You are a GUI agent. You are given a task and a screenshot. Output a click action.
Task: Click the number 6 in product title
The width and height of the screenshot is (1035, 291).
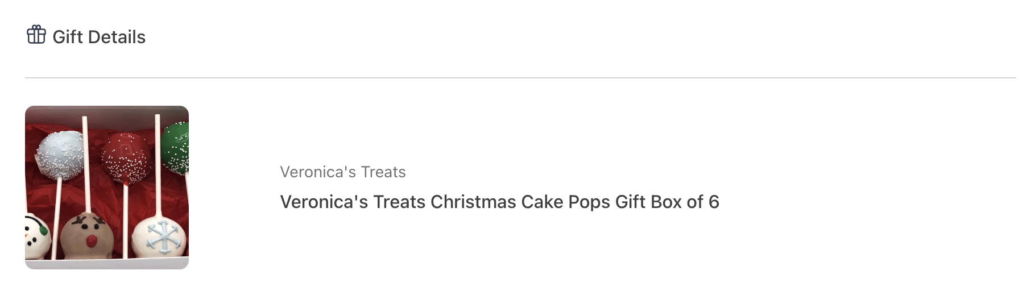click(x=714, y=202)
